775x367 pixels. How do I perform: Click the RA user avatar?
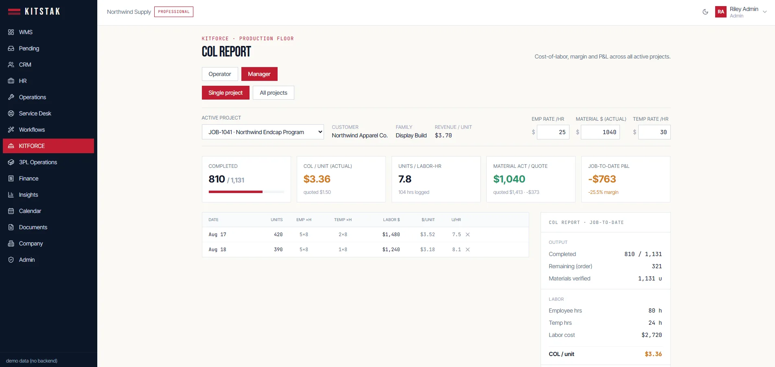(x=721, y=12)
